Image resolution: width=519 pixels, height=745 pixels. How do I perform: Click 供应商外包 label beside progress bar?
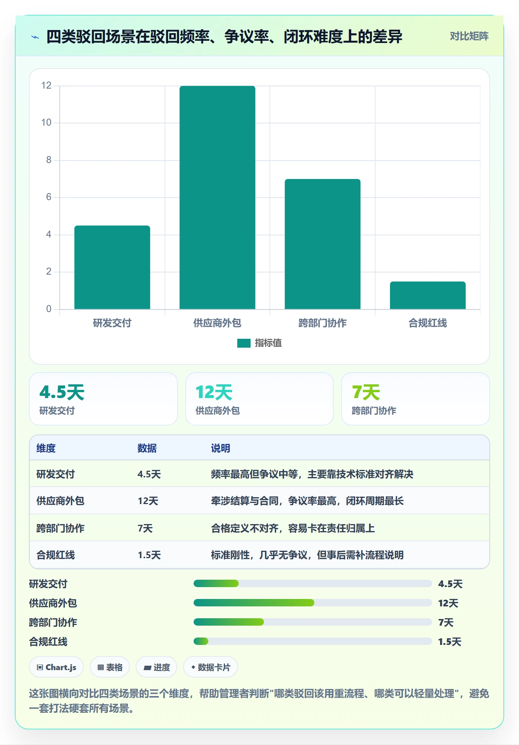(53, 603)
